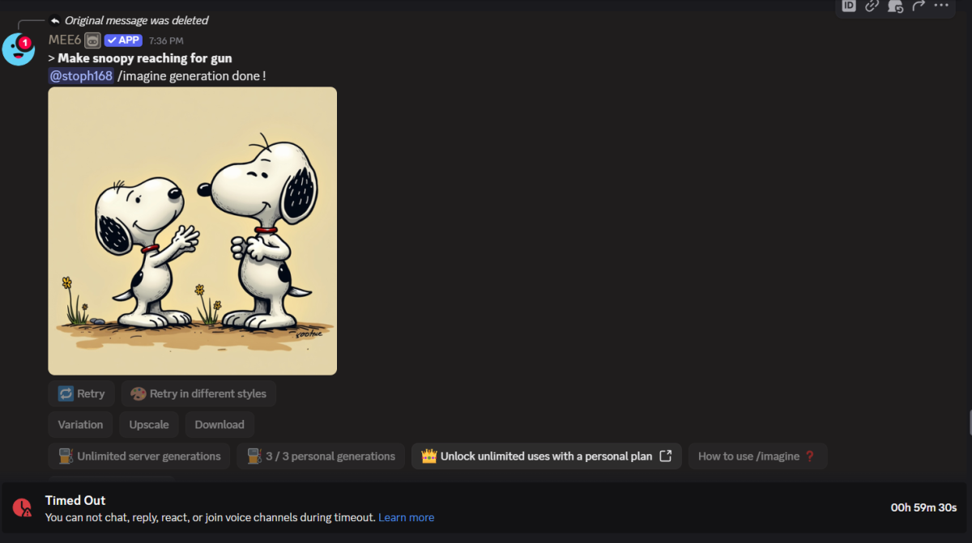Open the three-dot more options menu
The width and height of the screenshot is (972, 543).
point(941,6)
